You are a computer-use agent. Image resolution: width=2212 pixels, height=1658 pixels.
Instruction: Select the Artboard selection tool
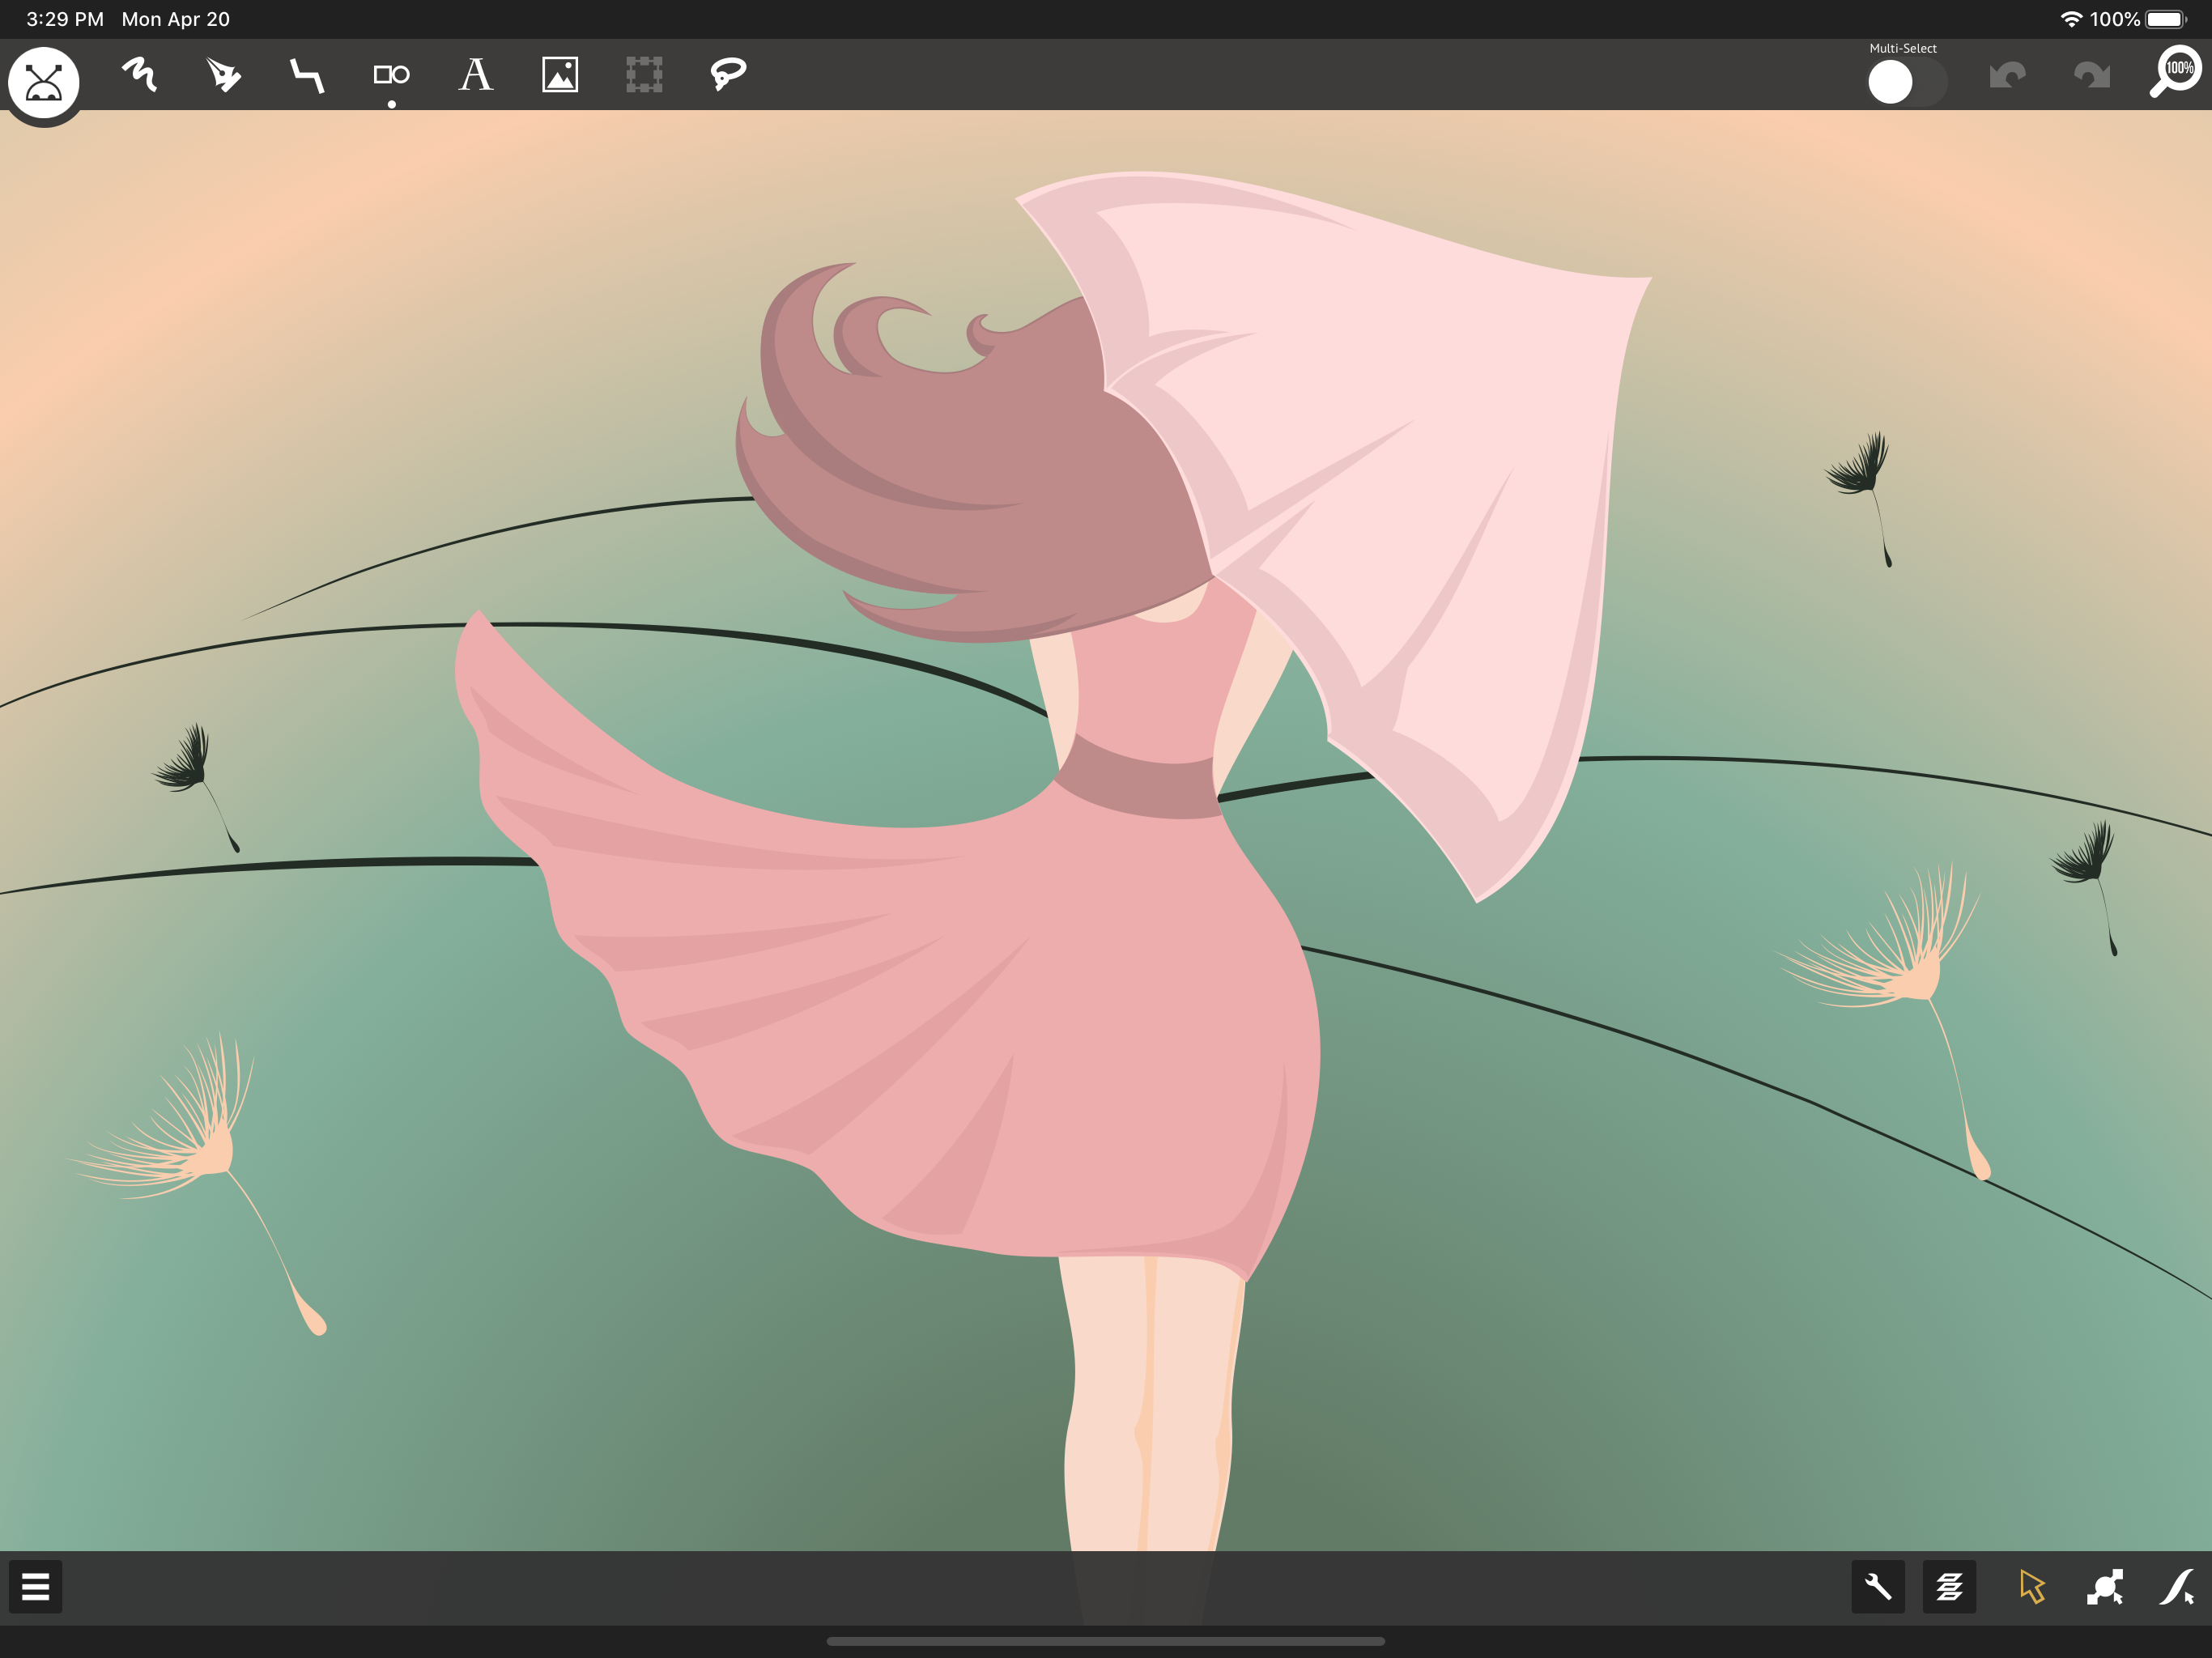(x=644, y=75)
